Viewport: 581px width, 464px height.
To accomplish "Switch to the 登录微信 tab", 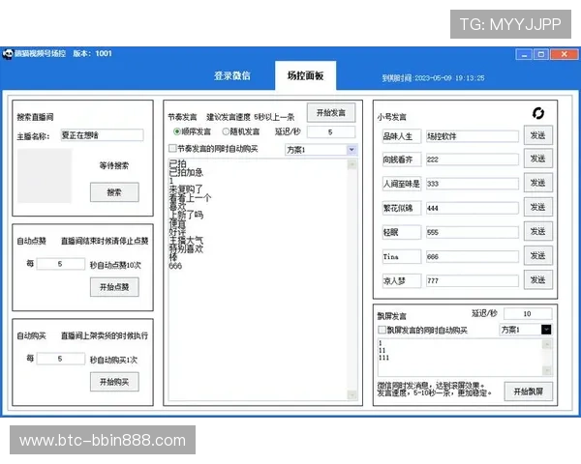I will pyautogui.click(x=232, y=76).
